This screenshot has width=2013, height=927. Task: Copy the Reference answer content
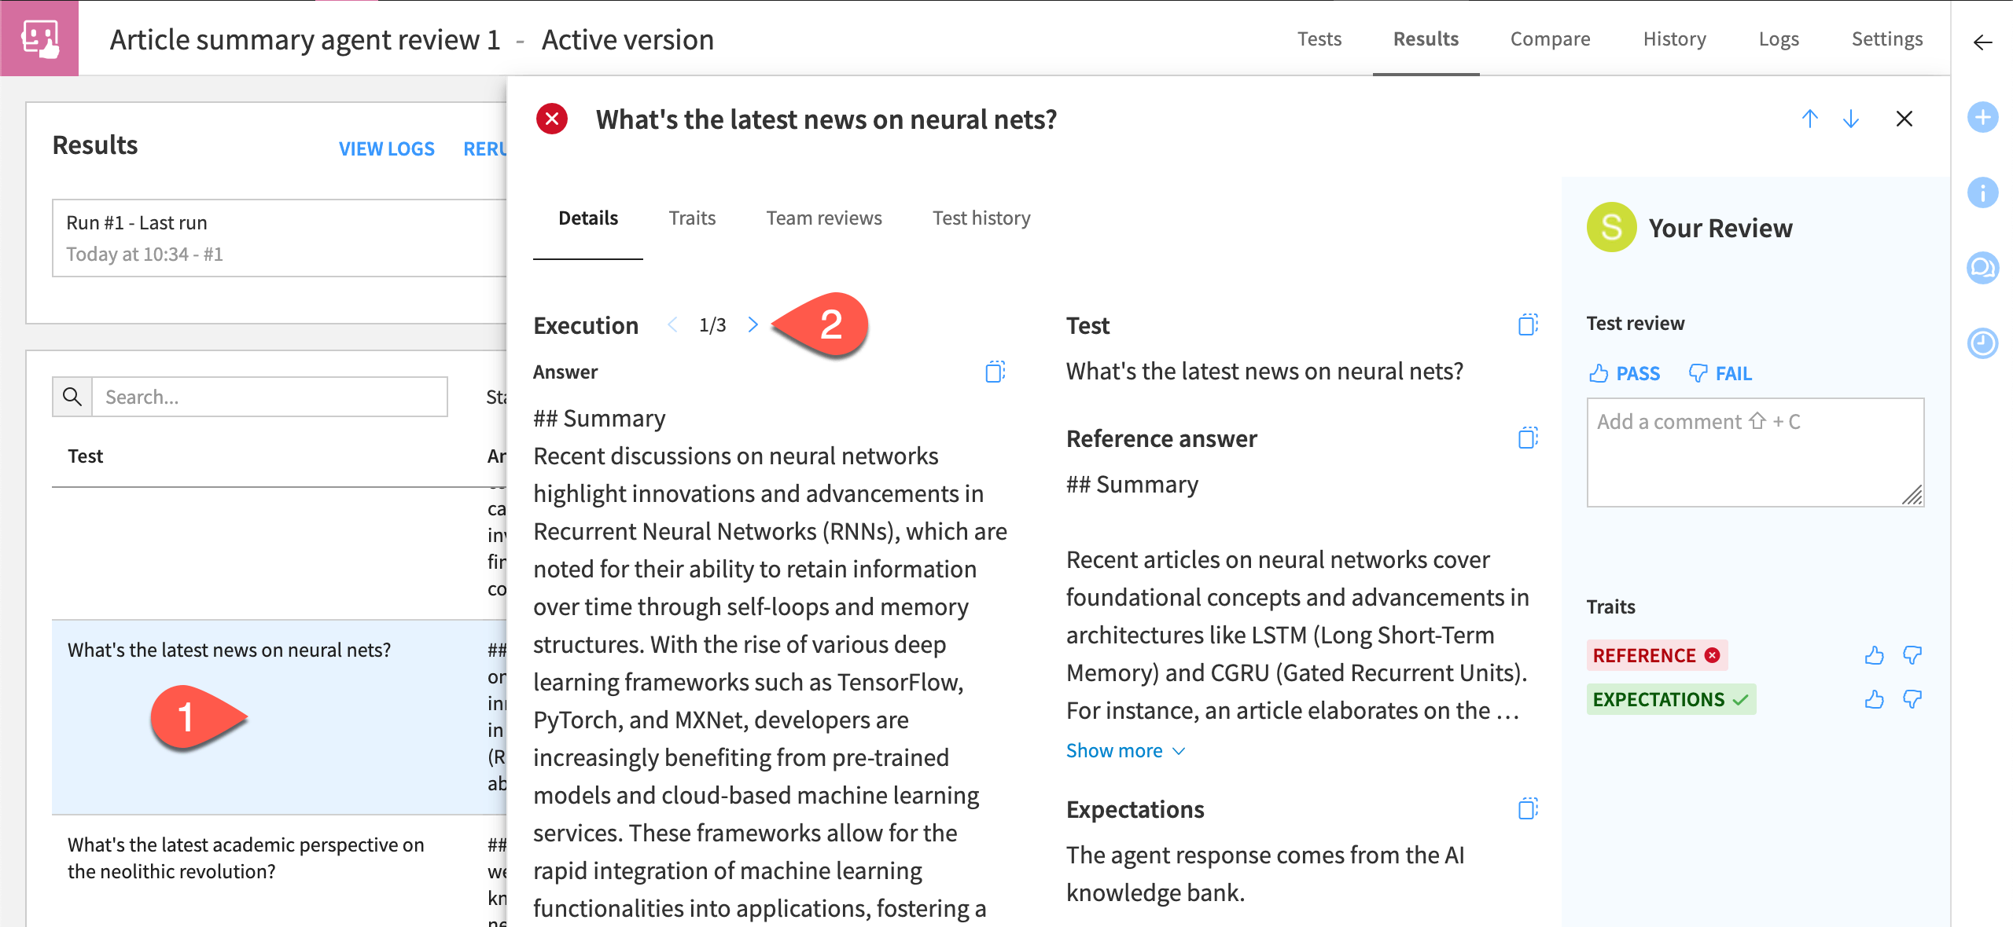[x=1526, y=438]
